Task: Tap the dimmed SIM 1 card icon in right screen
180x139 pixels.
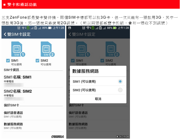Action: (x=83, y=49)
